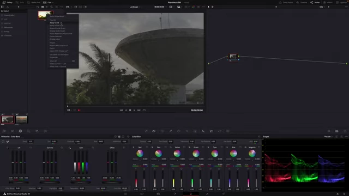
Task: Select the hand pan tool in viewer toolbar
Action: tap(212, 7)
